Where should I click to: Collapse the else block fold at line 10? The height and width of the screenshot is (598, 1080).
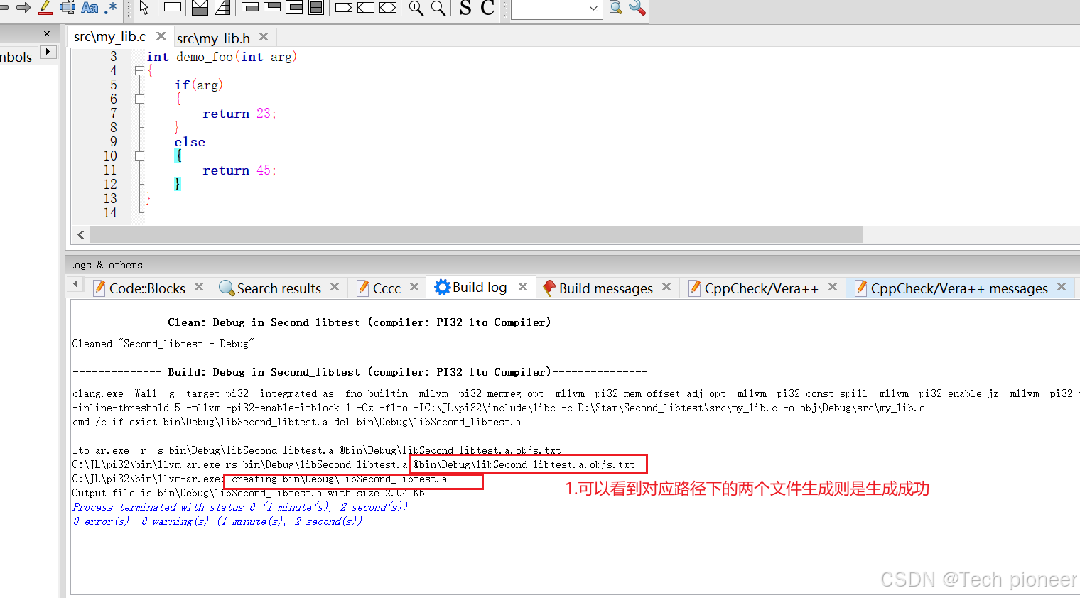[139, 156]
